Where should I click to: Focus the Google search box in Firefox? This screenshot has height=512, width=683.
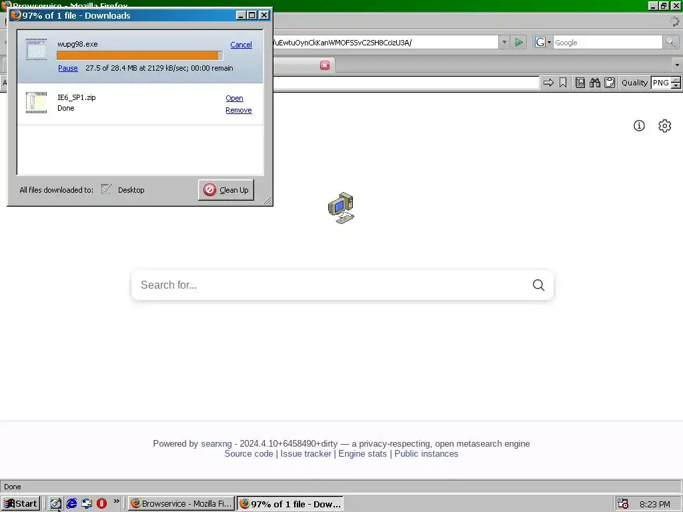click(x=608, y=42)
